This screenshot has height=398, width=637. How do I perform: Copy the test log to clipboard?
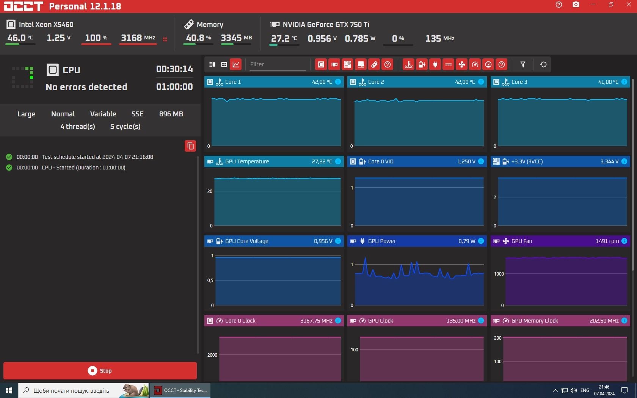[190, 146]
